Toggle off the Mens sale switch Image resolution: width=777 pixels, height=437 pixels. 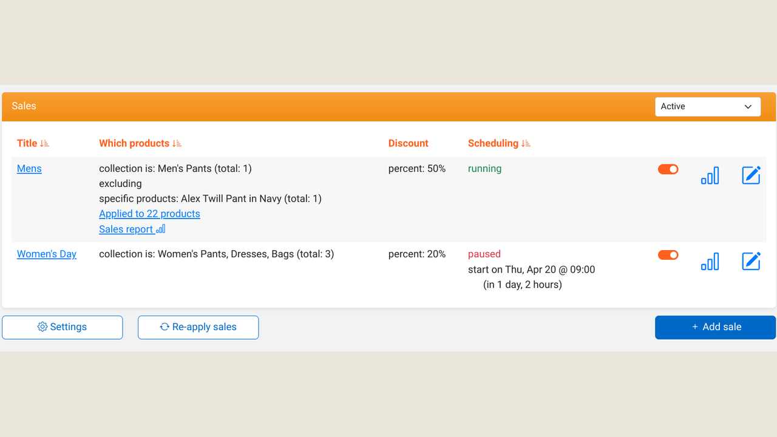[x=668, y=169]
